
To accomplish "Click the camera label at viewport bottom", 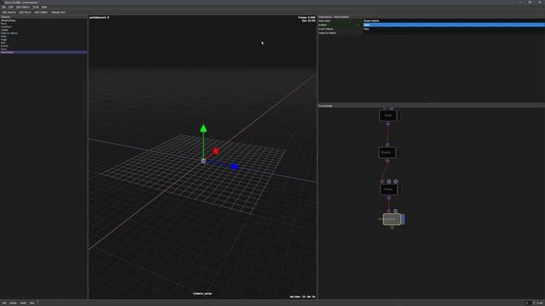I will click(x=203, y=293).
